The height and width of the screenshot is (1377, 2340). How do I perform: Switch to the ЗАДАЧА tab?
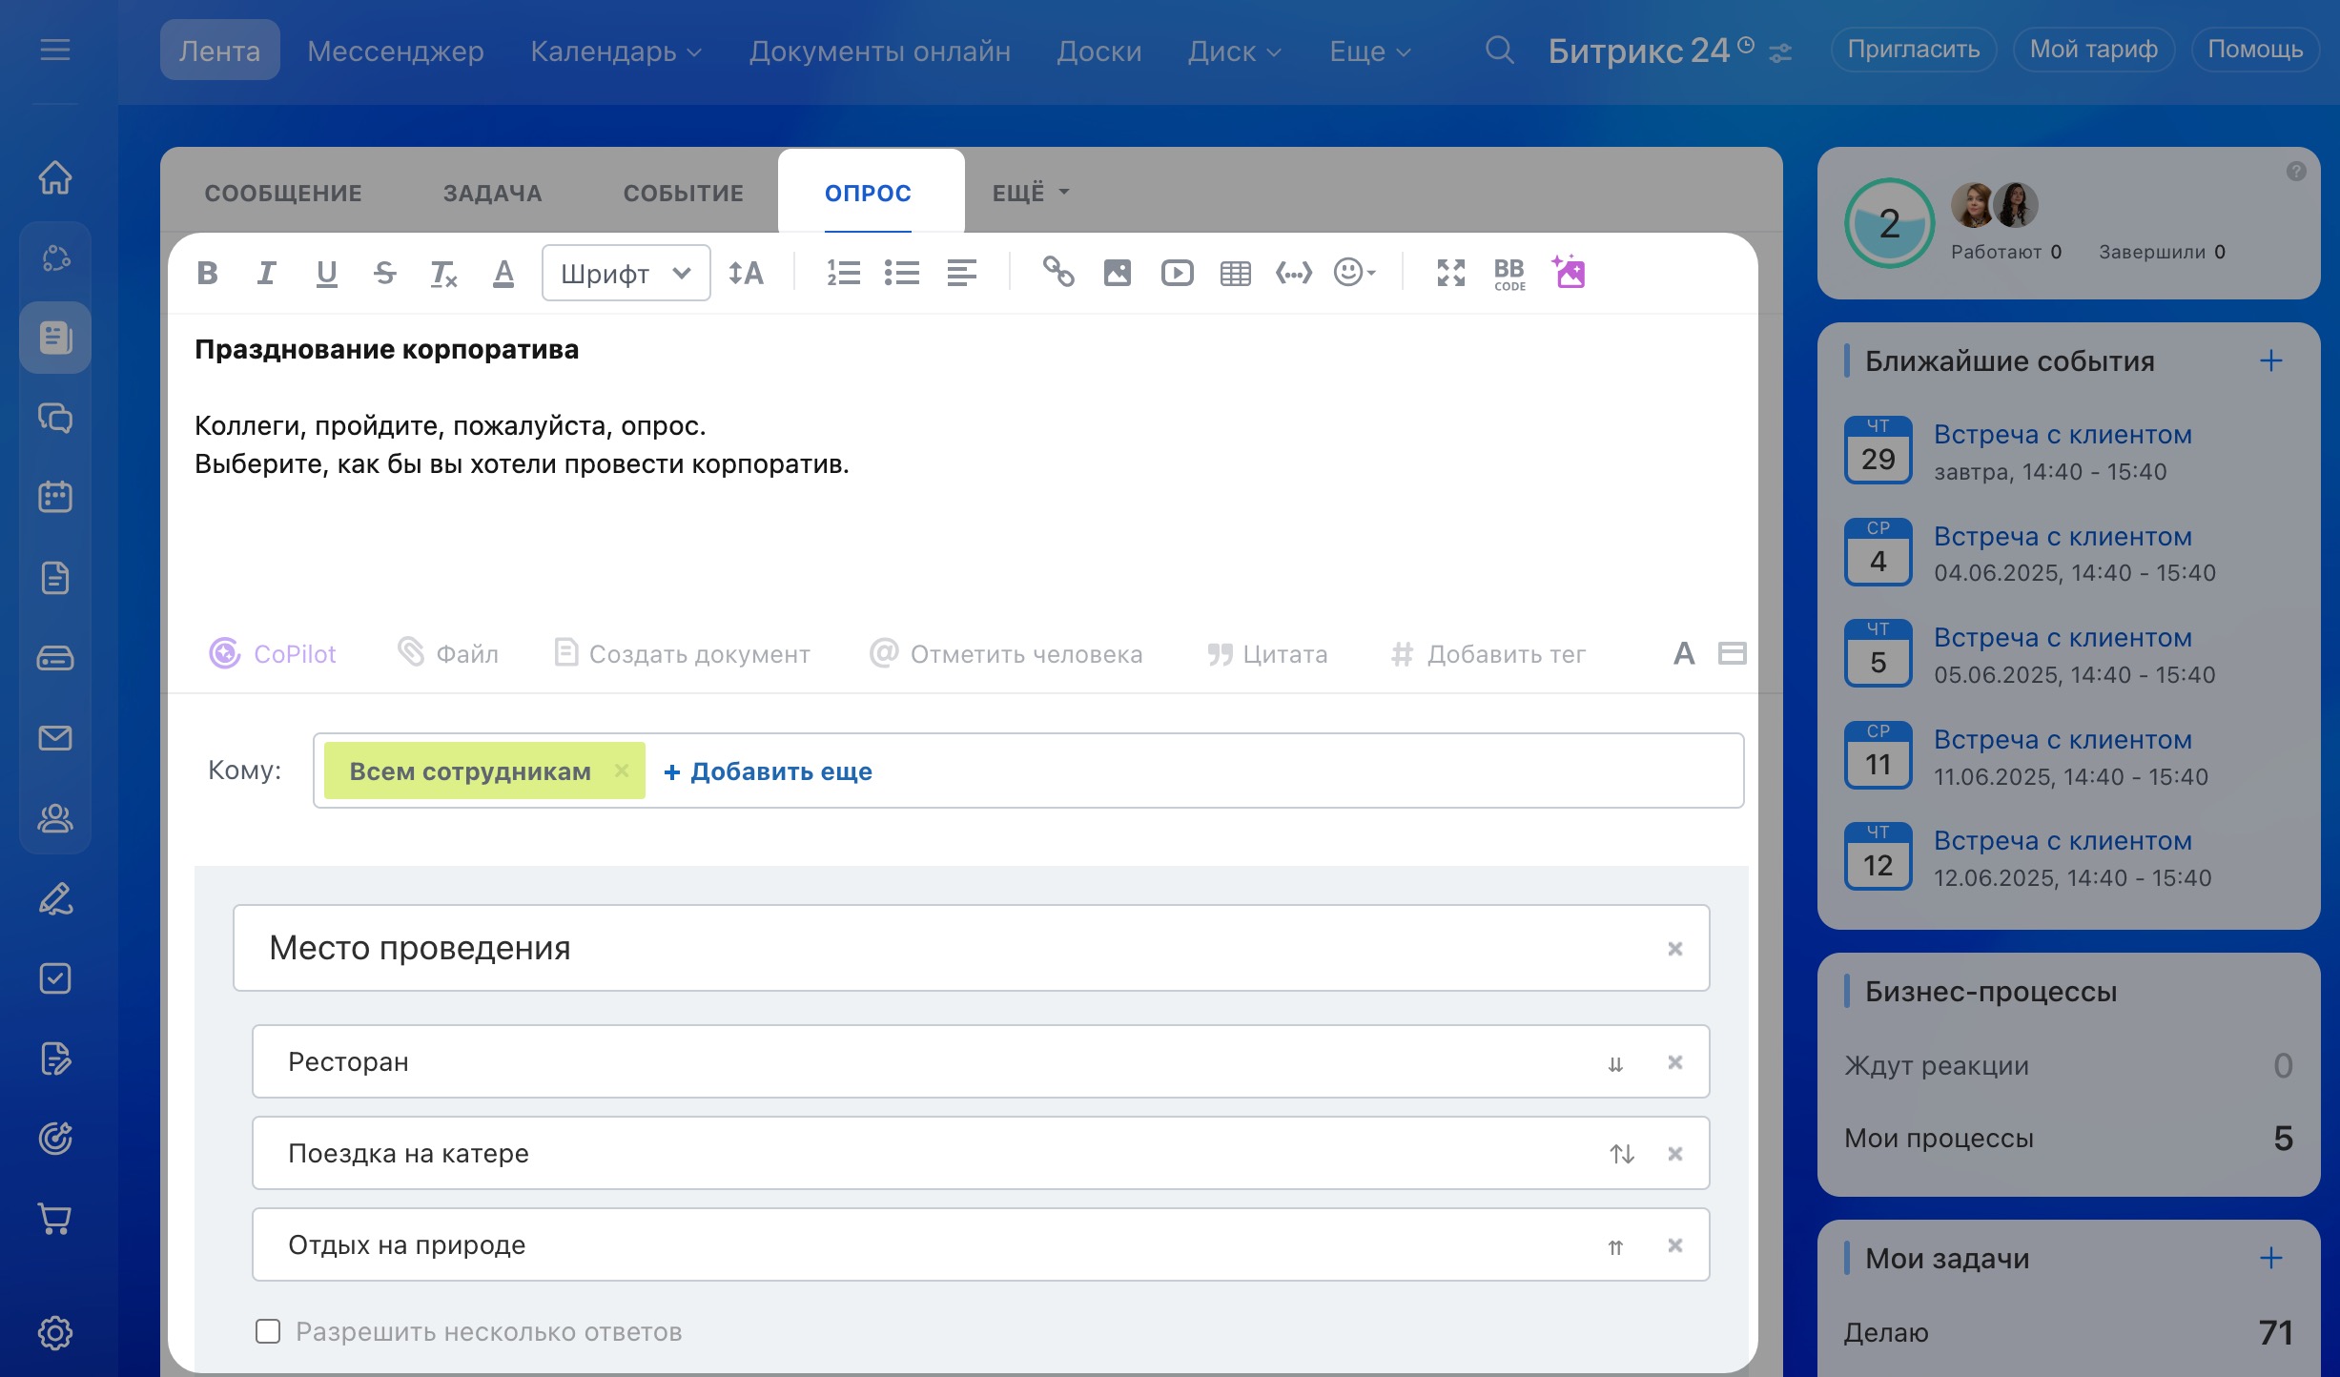point(492,193)
